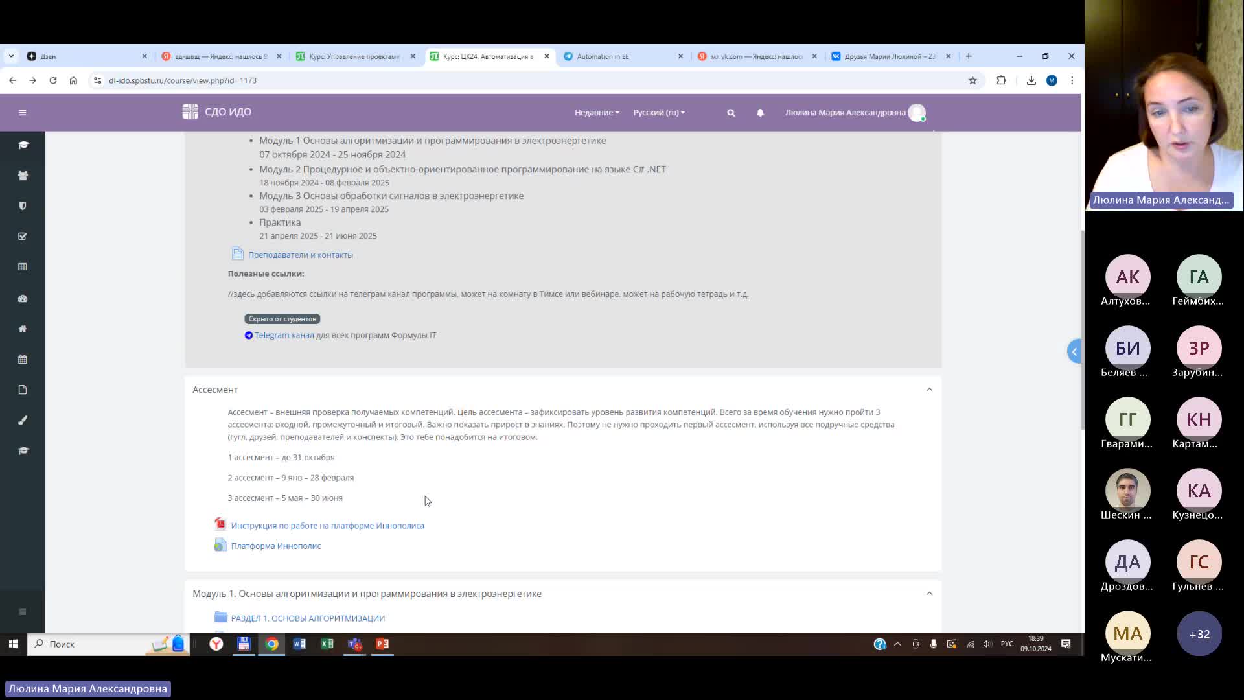Open the +32 more participants bubble

1199,634
